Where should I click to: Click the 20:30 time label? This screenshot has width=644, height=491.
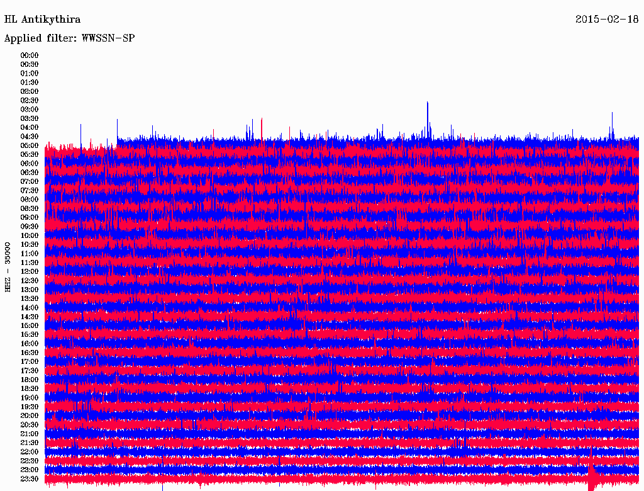coord(30,425)
